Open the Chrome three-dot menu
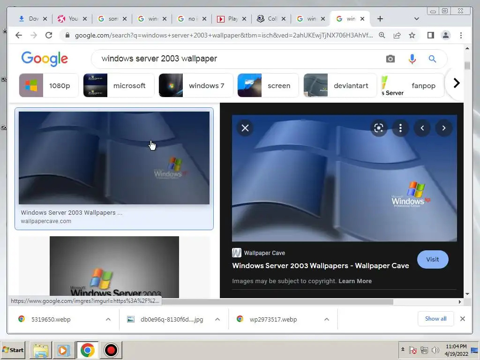 (461, 35)
